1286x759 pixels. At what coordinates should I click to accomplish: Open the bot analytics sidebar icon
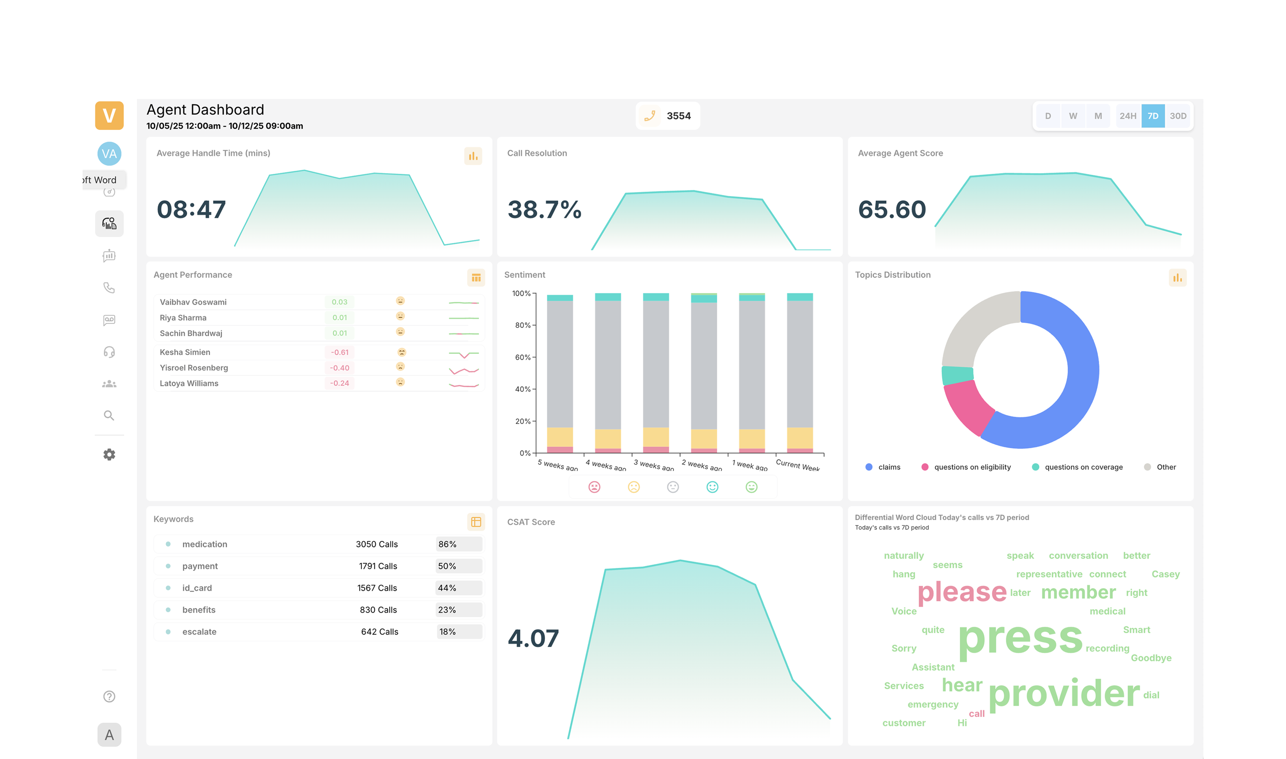click(x=109, y=256)
